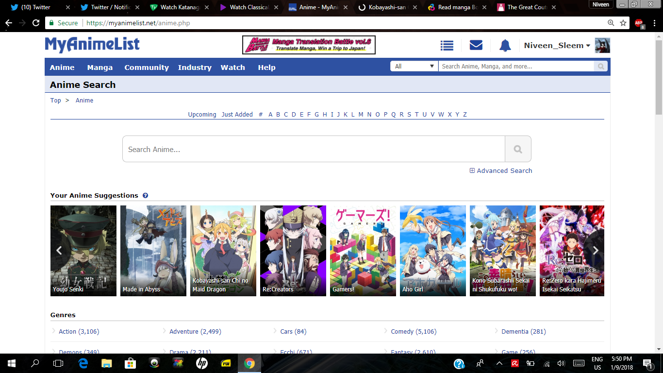
Task: Click the Upcoming anime link
Action: click(x=202, y=115)
